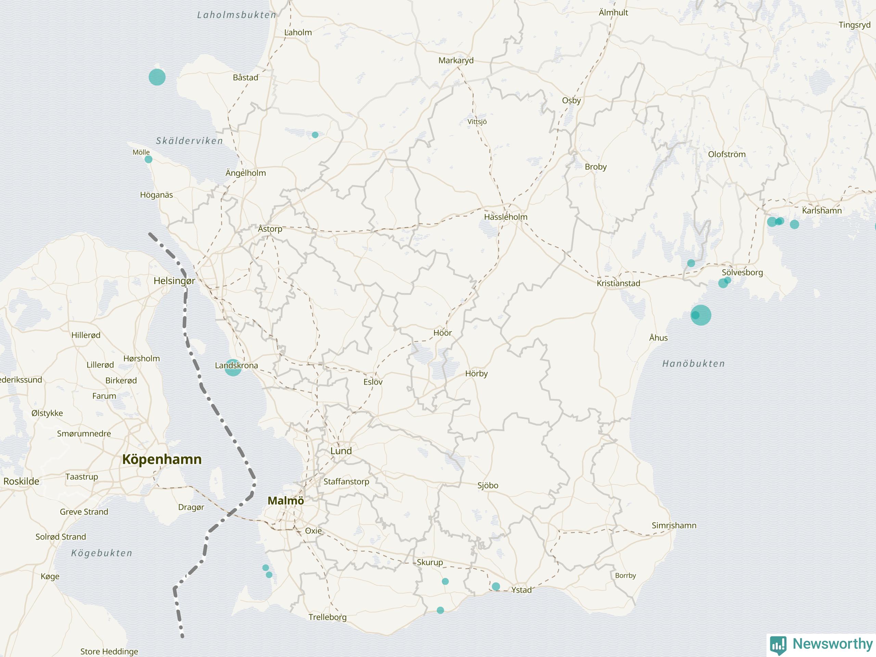
Task: Click the teal marker just below Skurup
Action: tap(445, 581)
